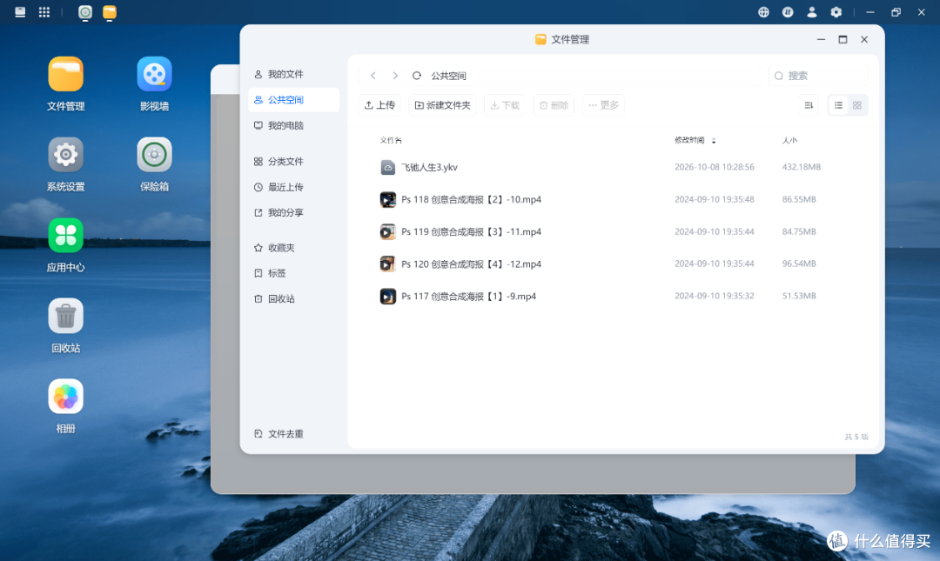Sort by 修改时间 column arrow

tap(714, 141)
